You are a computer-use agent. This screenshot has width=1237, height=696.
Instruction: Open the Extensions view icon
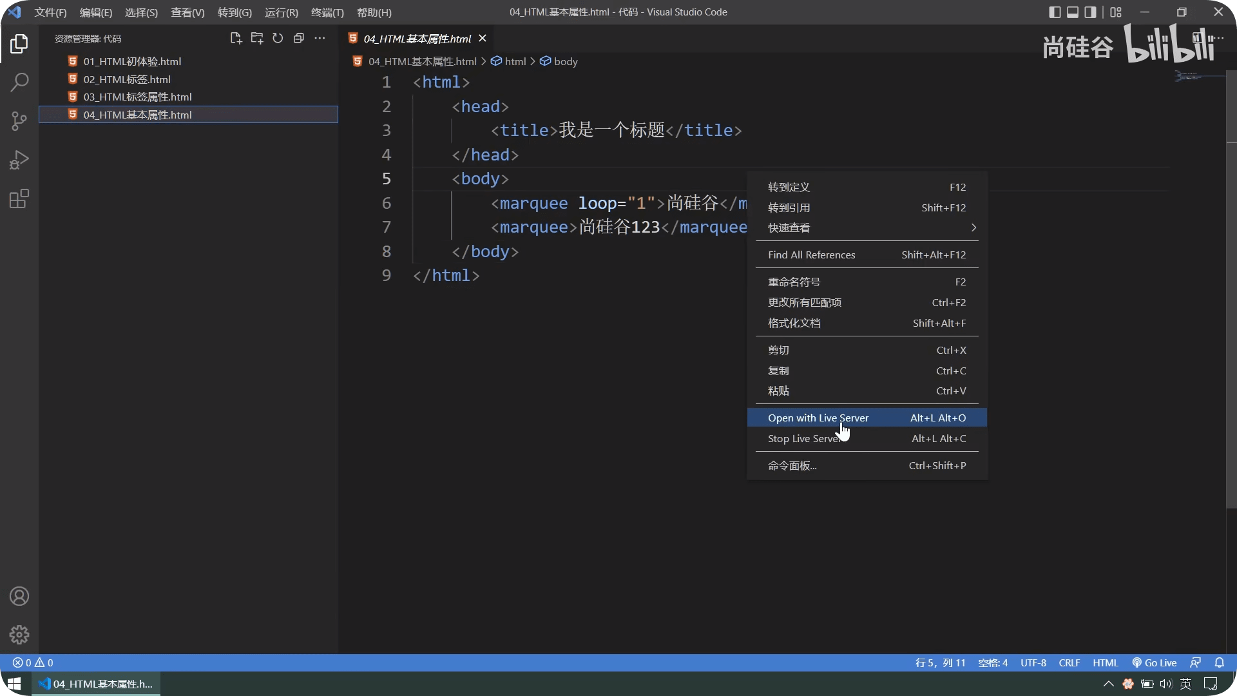click(x=19, y=198)
